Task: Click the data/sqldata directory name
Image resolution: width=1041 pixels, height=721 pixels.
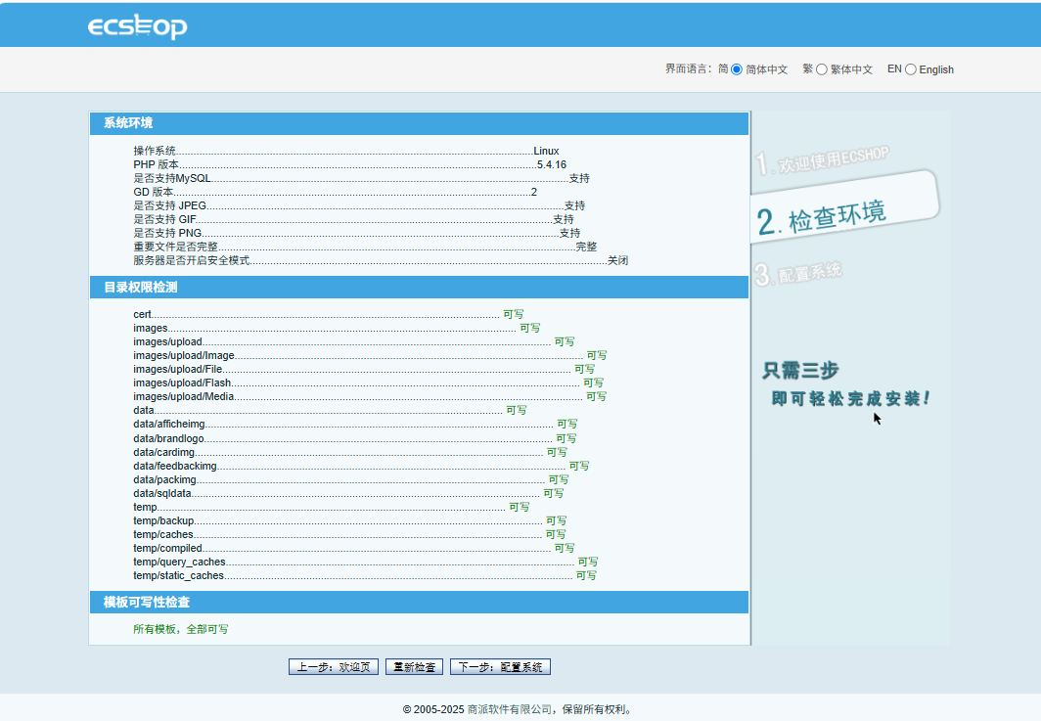Action: (x=162, y=493)
